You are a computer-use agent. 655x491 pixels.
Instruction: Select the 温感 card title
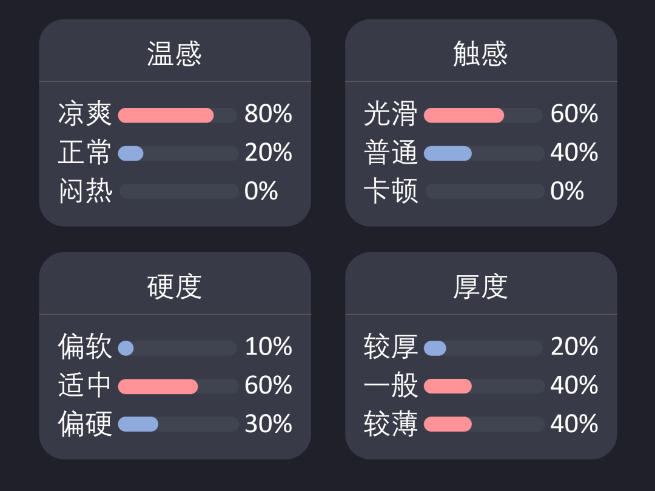175,53
